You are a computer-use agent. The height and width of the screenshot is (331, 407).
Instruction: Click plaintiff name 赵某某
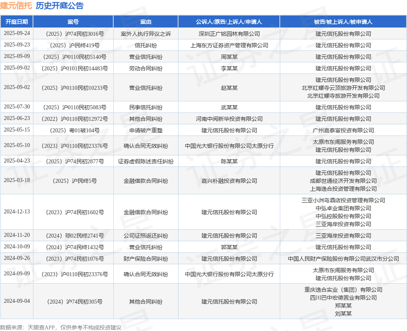[229, 88]
